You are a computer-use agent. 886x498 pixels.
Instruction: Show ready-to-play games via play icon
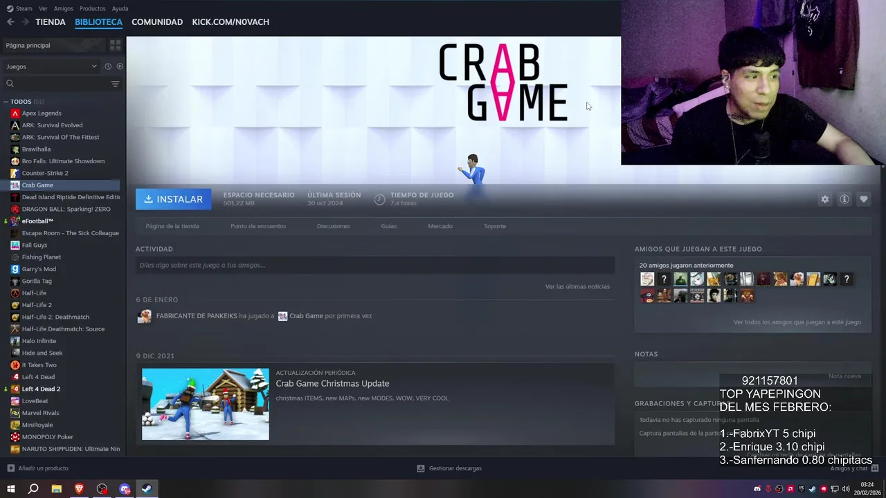[120, 66]
